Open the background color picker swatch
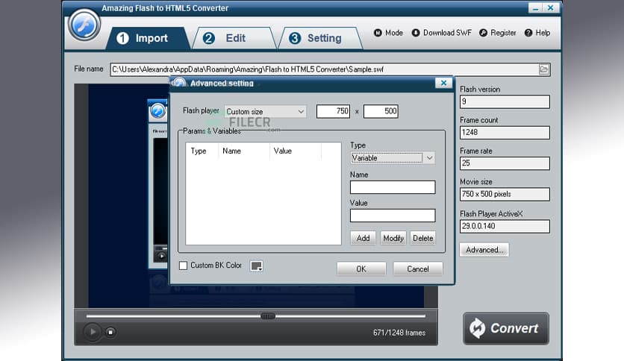 pyautogui.click(x=256, y=266)
